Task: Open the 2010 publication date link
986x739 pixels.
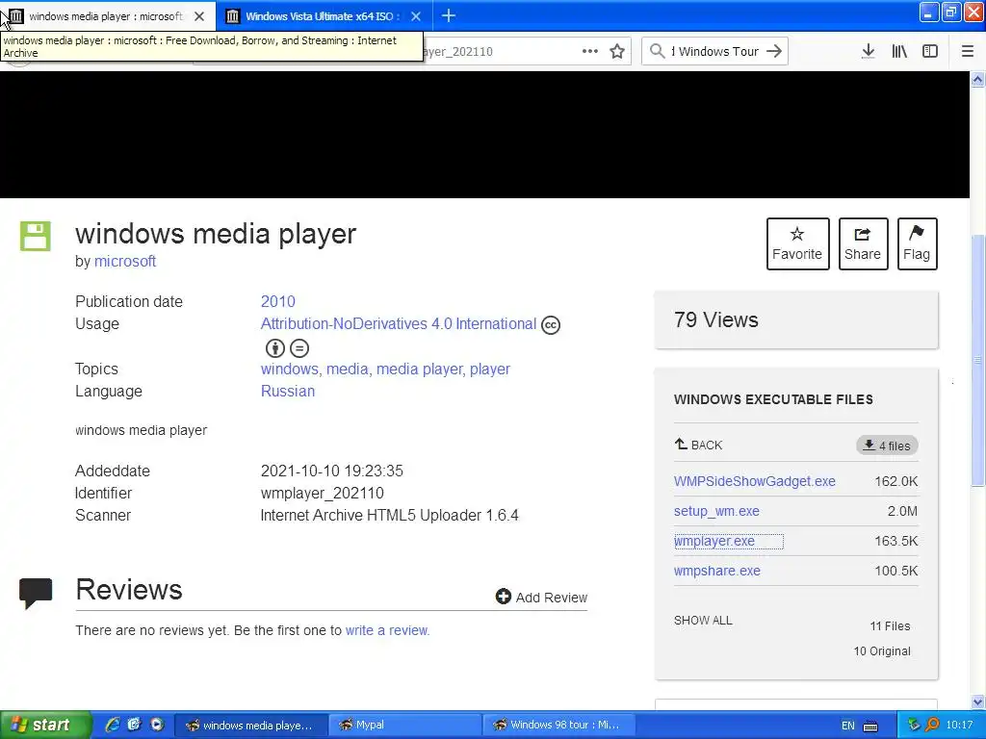Action: click(x=278, y=301)
